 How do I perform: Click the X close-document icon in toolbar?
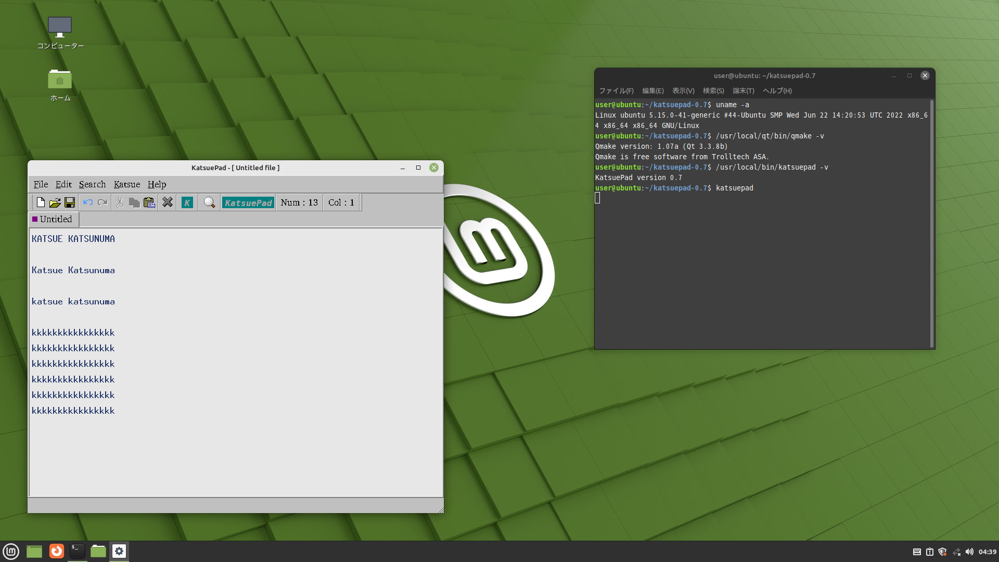point(168,202)
